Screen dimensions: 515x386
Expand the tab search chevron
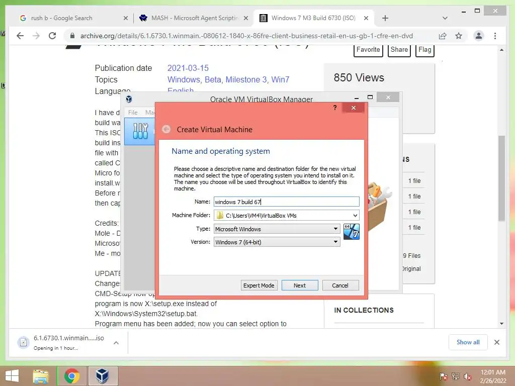click(445, 18)
